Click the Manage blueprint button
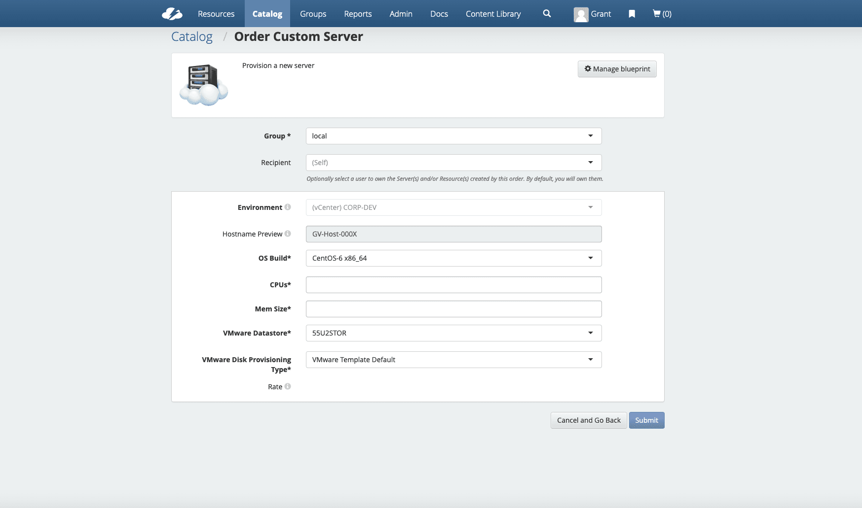This screenshot has height=508, width=862. pyautogui.click(x=617, y=69)
